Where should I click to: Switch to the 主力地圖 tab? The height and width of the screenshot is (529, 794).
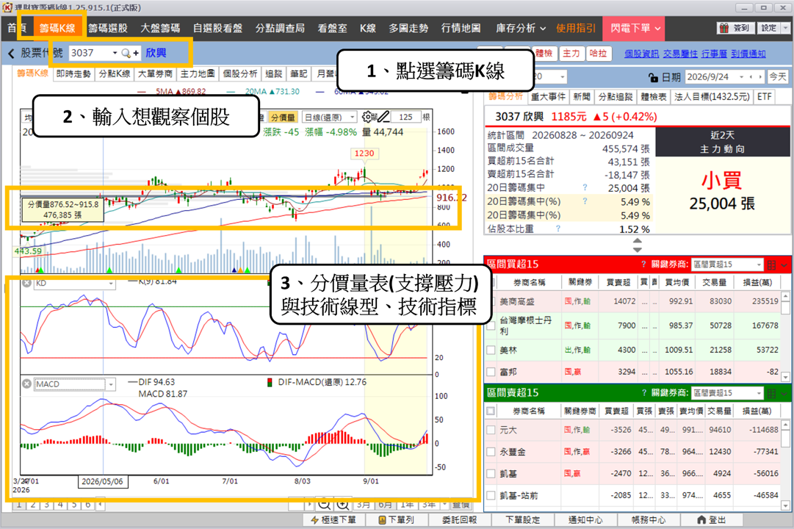click(x=198, y=74)
